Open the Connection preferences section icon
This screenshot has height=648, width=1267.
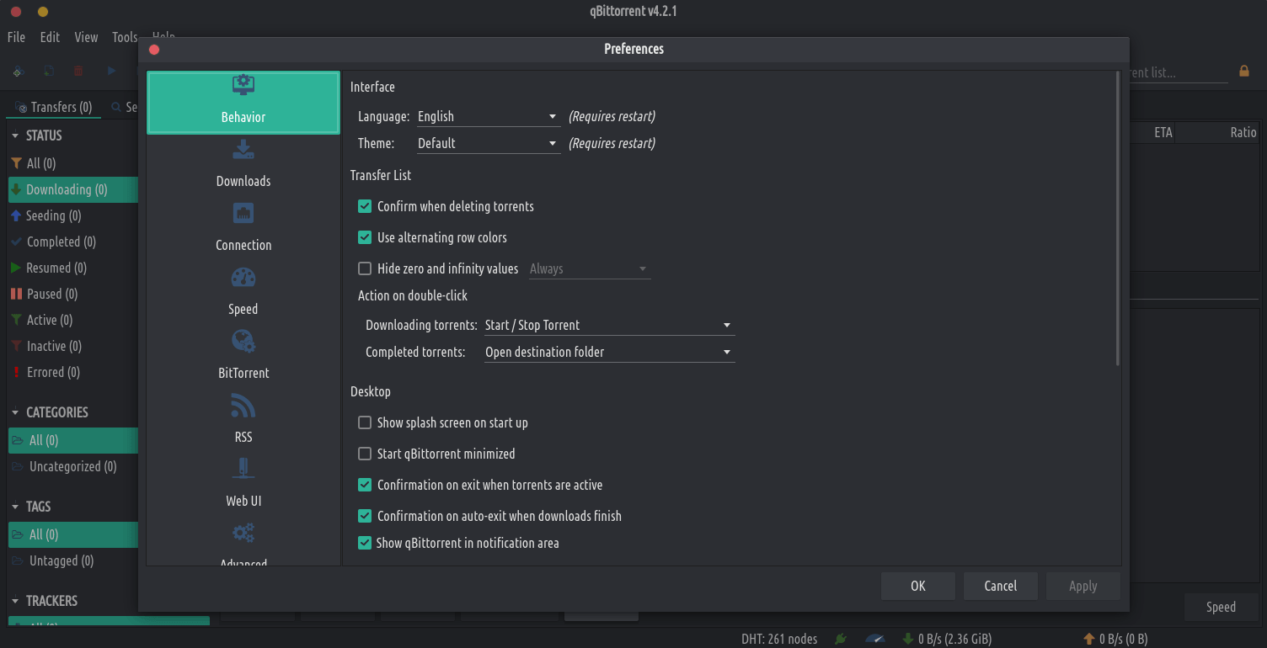243,214
